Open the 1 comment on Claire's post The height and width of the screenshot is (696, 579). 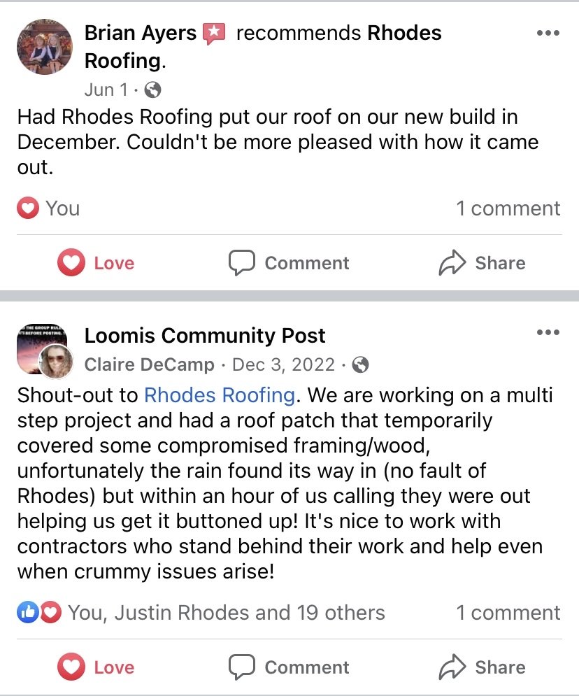pyautogui.click(x=508, y=613)
